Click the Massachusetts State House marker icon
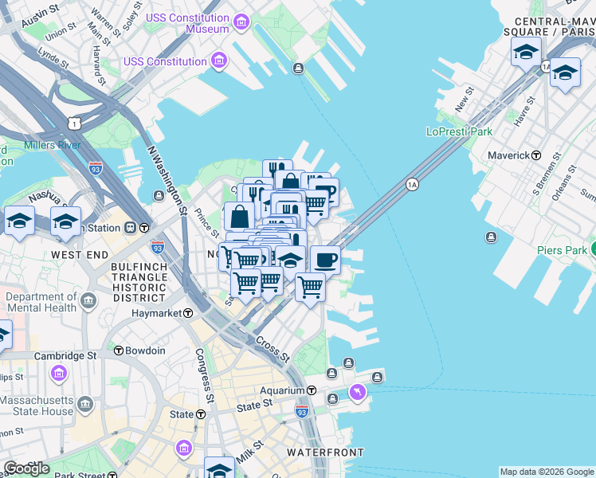 point(85,404)
